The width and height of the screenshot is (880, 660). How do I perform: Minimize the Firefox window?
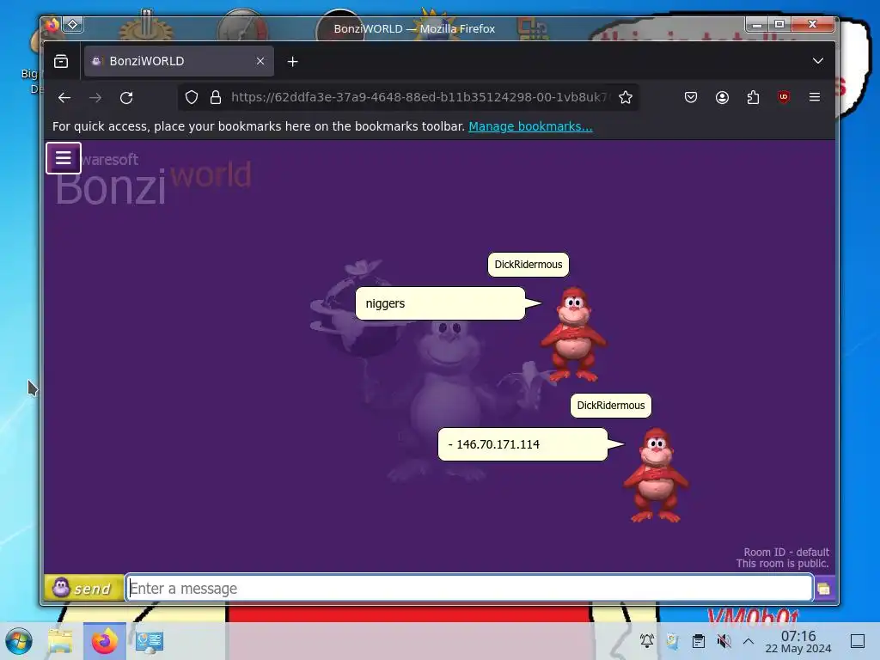coord(757,24)
